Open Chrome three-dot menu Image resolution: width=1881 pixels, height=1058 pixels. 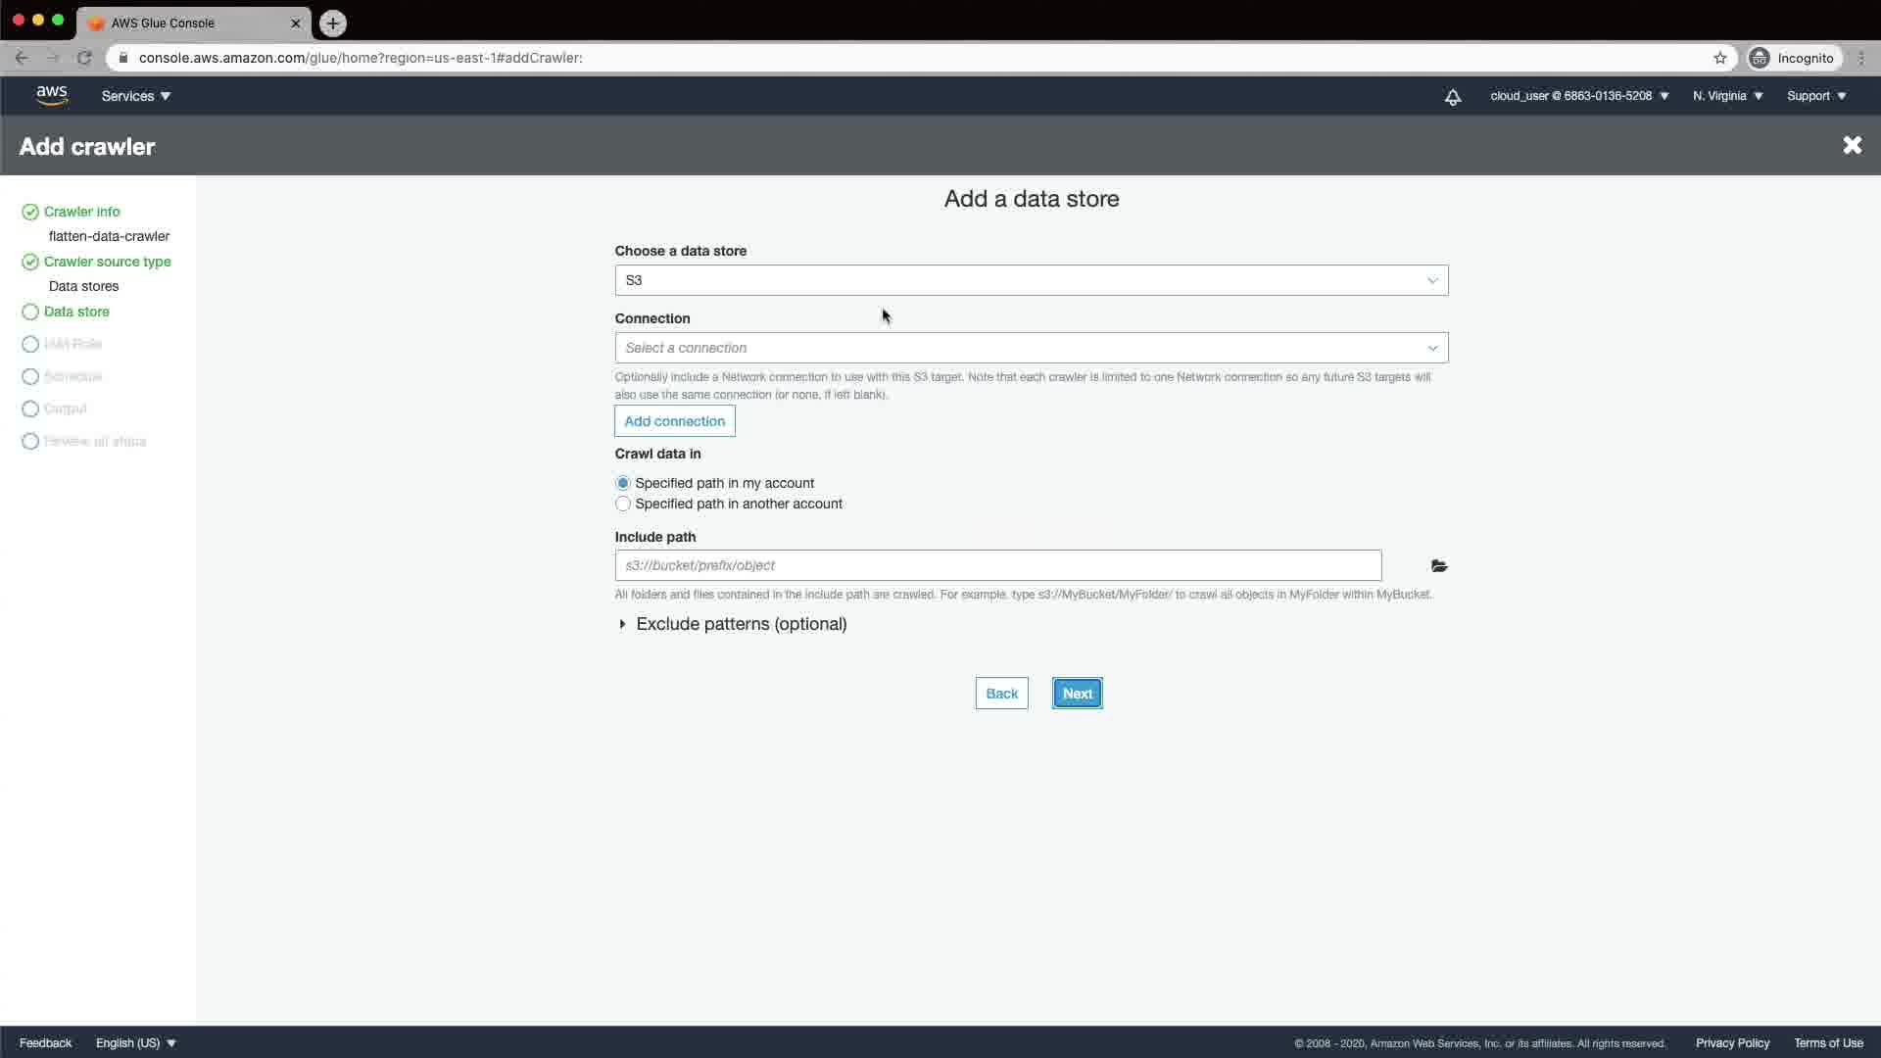pyautogui.click(x=1861, y=58)
